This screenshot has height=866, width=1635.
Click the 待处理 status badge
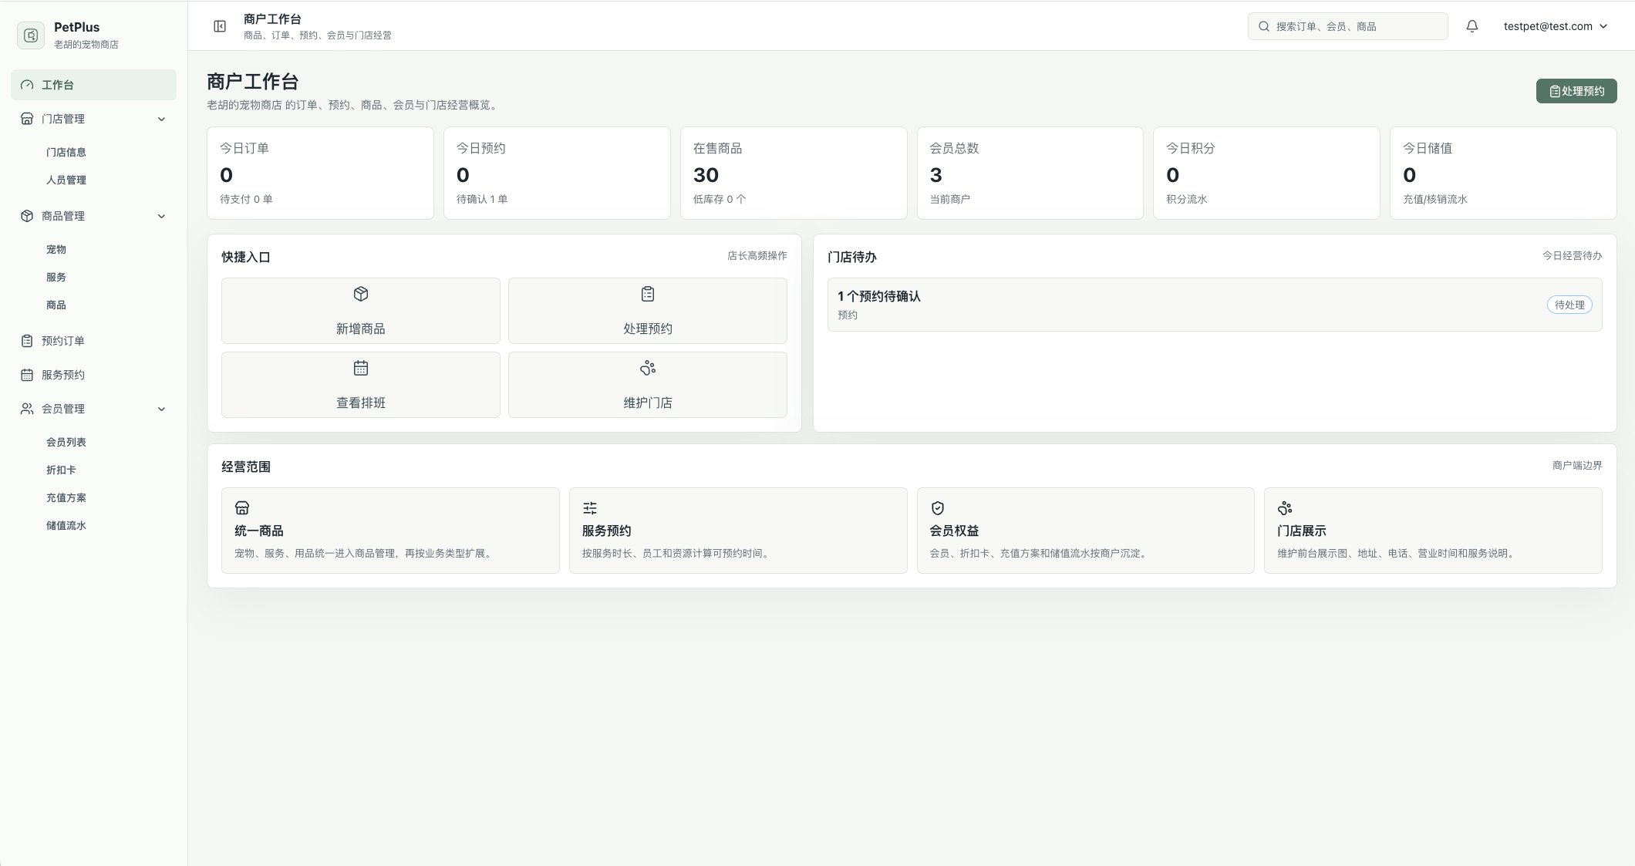click(1569, 305)
